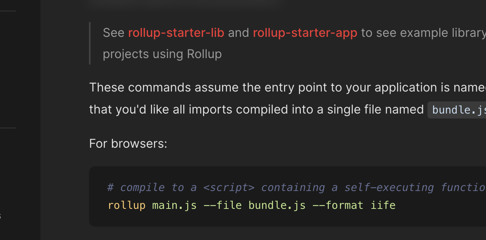The height and width of the screenshot is (240, 486).
Task: Click the blockquote's left vertical bar
Action: point(90,43)
